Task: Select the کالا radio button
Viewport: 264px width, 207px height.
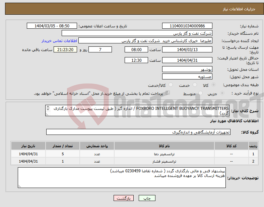Action: tap(213, 85)
